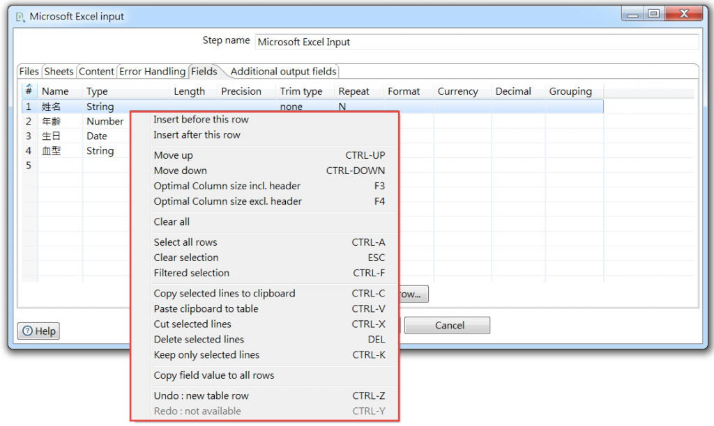Click the Type column header
This screenshot has height=426, width=714.
pyautogui.click(x=126, y=91)
